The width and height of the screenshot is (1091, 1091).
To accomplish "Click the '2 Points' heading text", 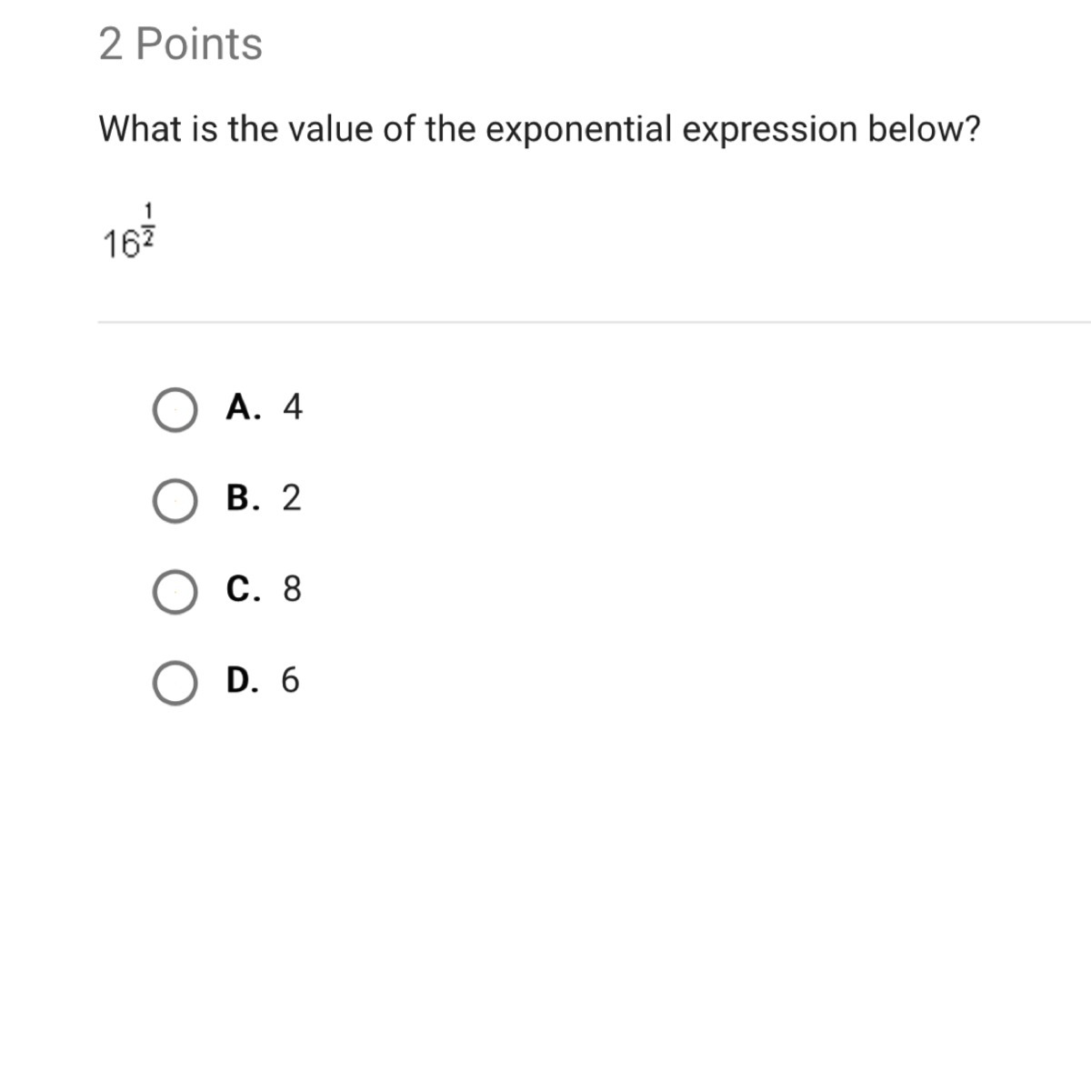I will coord(181,44).
